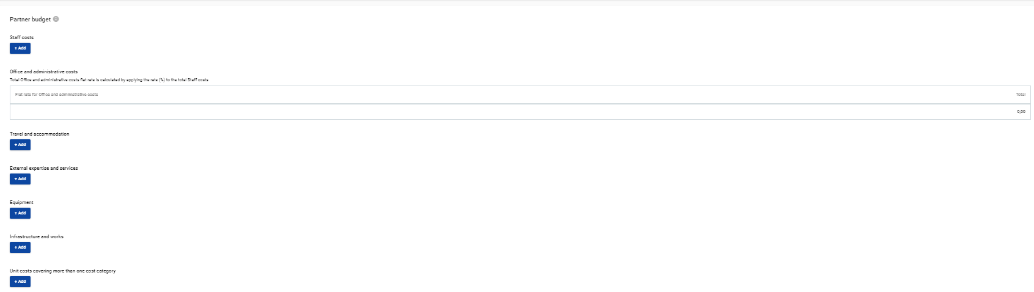Click the External expertise and services label
Image resolution: width=1034 pixels, height=292 pixels.
(43, 169)
